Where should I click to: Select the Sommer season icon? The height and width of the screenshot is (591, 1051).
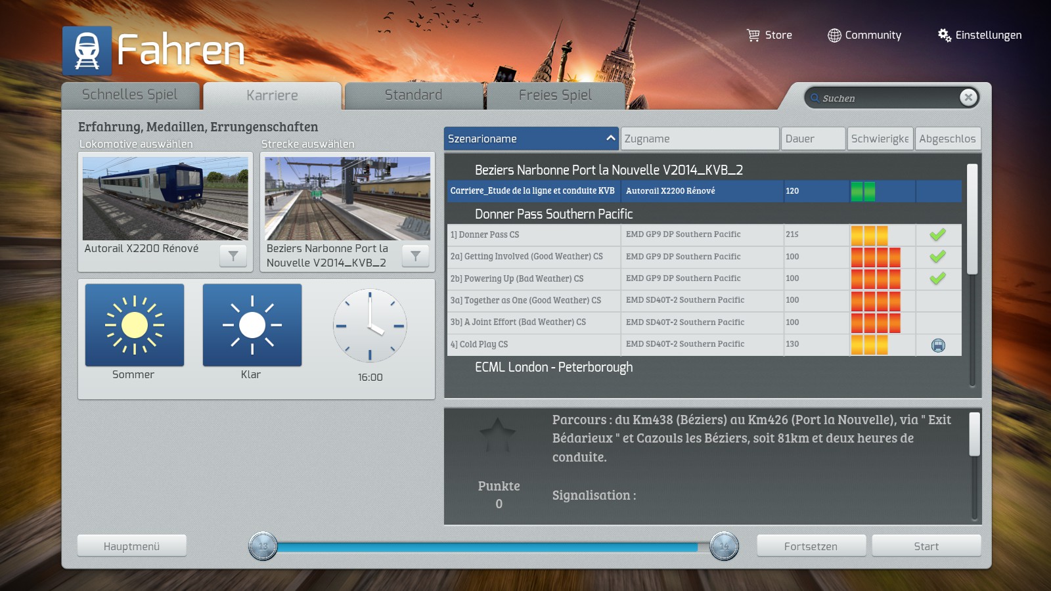[x=135, y=325]
